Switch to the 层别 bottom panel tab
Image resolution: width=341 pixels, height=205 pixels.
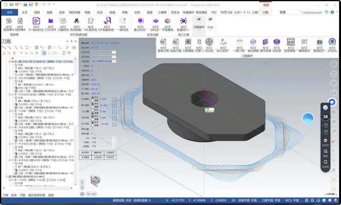[x=51, y=195]
